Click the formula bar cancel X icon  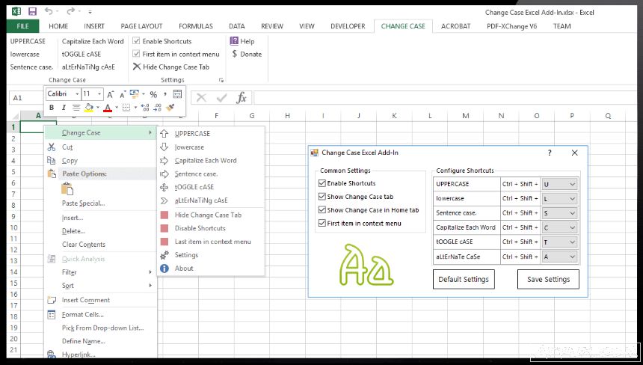point(201,97)
